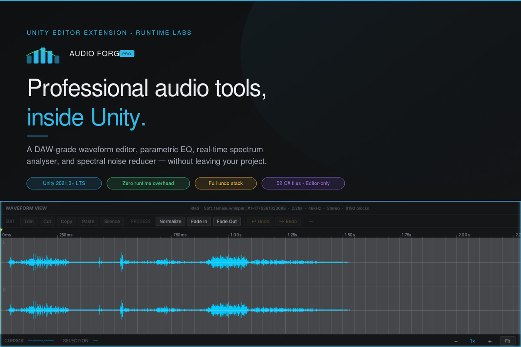521x347 pixels.
Task: Click the 250ms mark on the ruler
Action: pos(66,235)
